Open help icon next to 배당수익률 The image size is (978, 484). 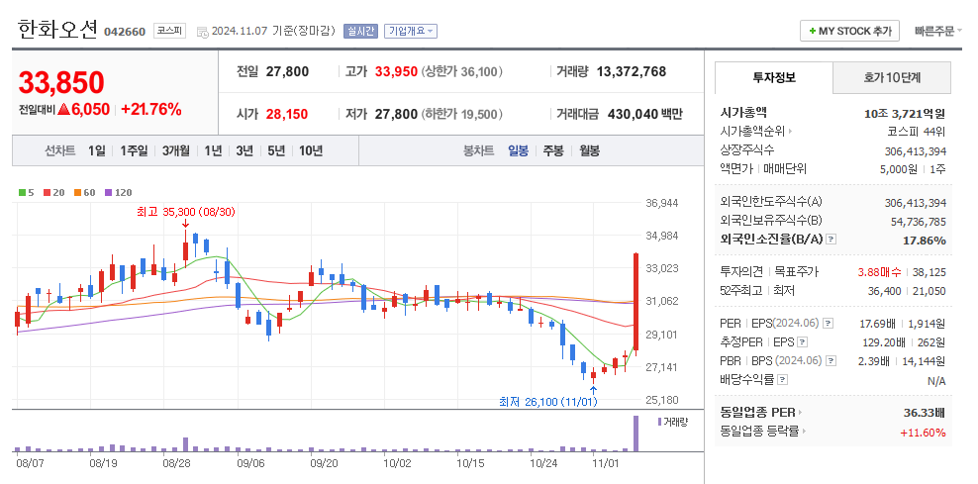pyautogui.click(x=783, y=379)
